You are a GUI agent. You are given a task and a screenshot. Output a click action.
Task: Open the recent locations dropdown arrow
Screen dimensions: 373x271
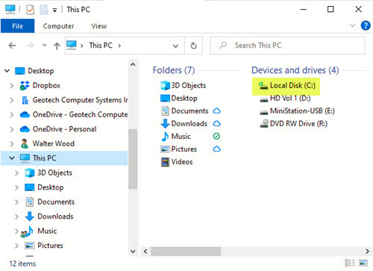coord(44,46)
